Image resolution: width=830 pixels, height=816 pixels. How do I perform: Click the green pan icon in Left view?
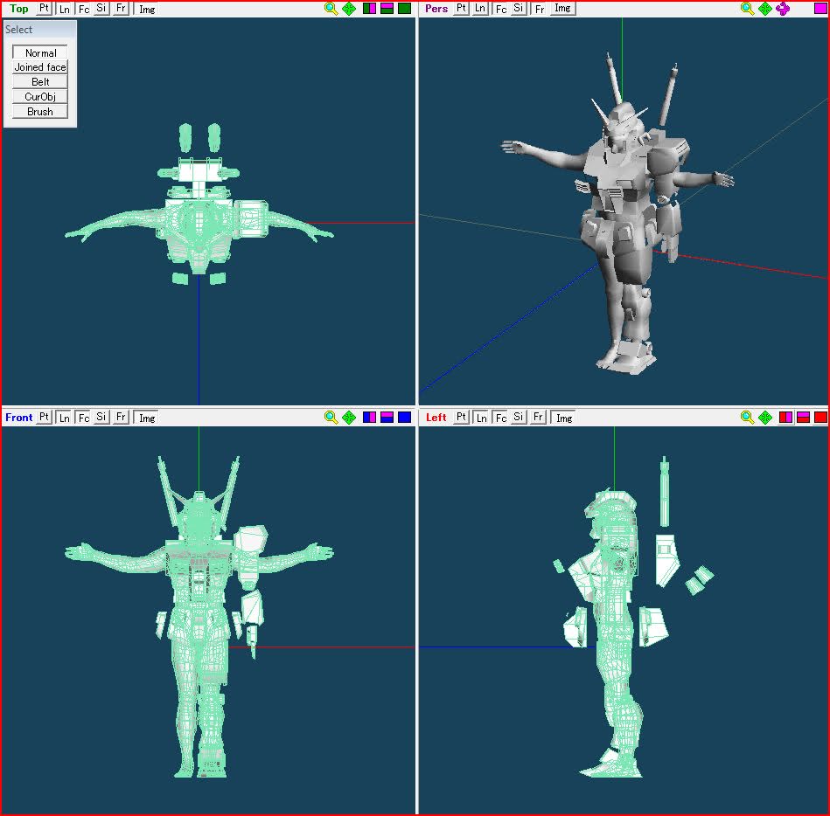[765, 418]
